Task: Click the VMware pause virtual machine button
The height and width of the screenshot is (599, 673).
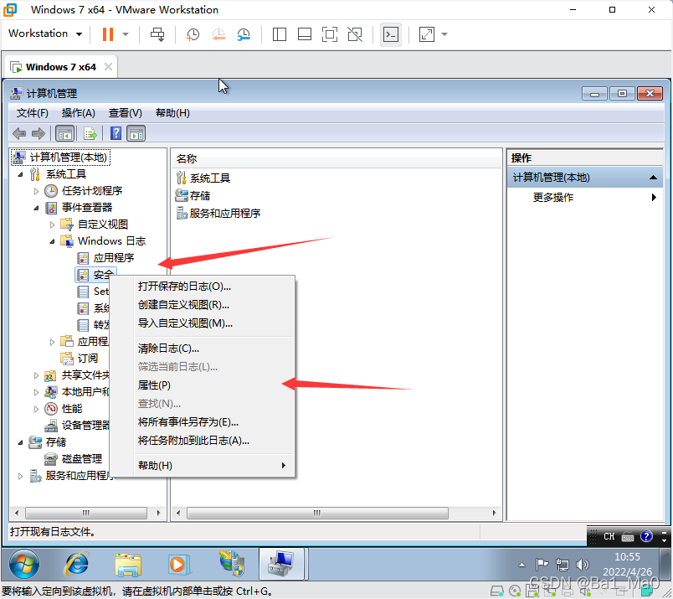Action: tap(108, 34)
